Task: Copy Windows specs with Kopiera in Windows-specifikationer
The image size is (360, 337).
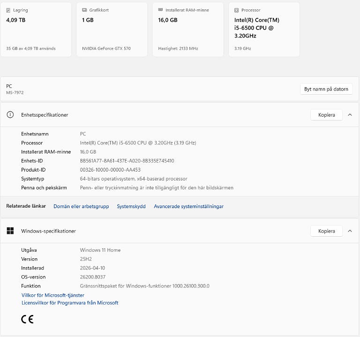Action: 326,231
